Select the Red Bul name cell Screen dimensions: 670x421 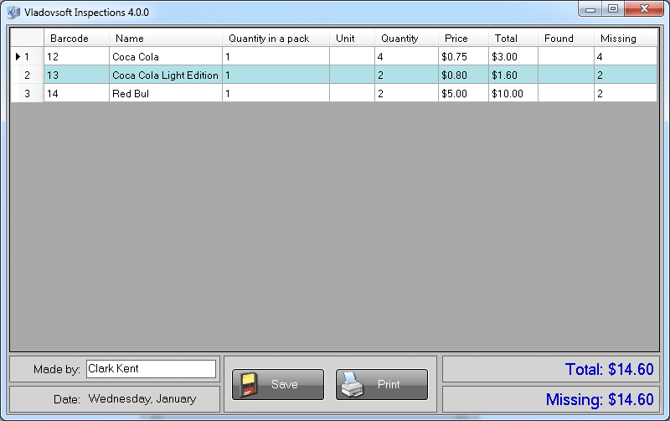pos(165,94)
